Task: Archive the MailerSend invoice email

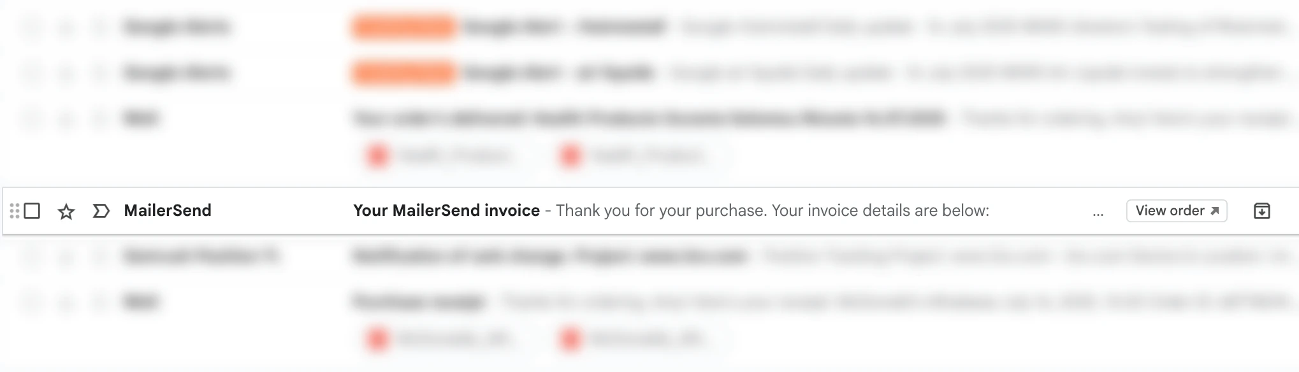Action: pyautogui.click(x=1261, y=211)
